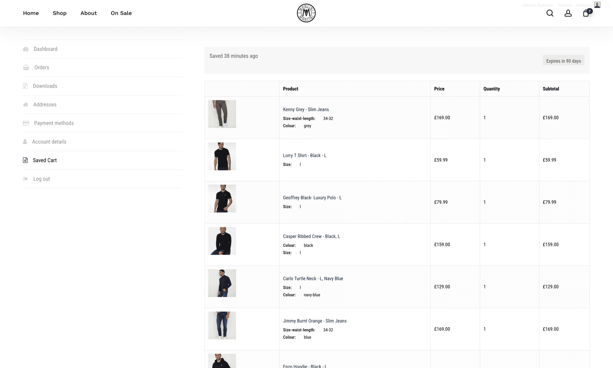Image resolution: width=613 pixels, height=368 pixels.
Task: Click the Jimmy Burnt Orange jeans thumbnail
Action: click(222, 326)
